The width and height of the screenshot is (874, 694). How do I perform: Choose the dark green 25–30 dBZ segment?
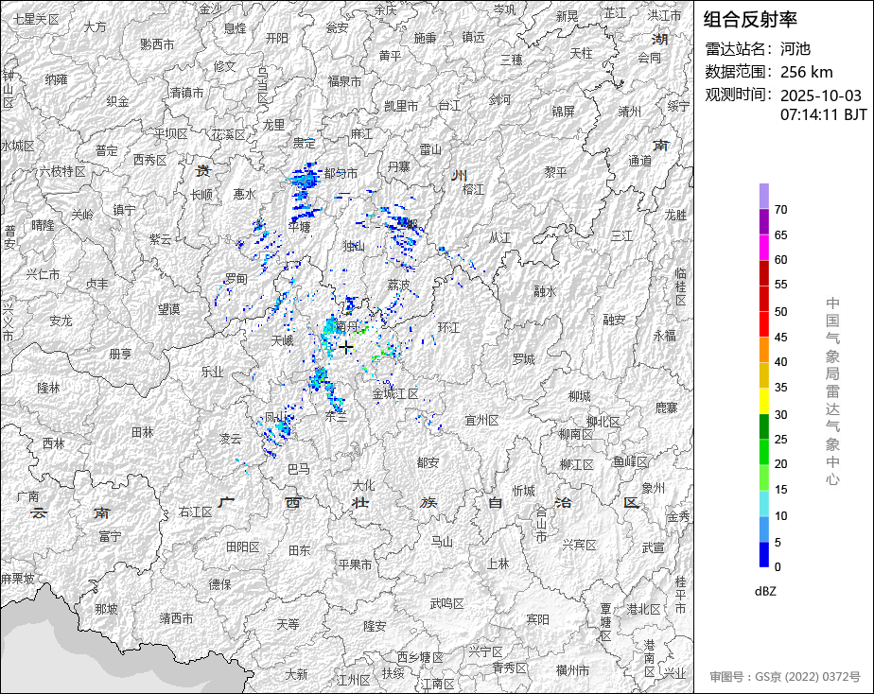pyautogui.click(x=763, y=426)
